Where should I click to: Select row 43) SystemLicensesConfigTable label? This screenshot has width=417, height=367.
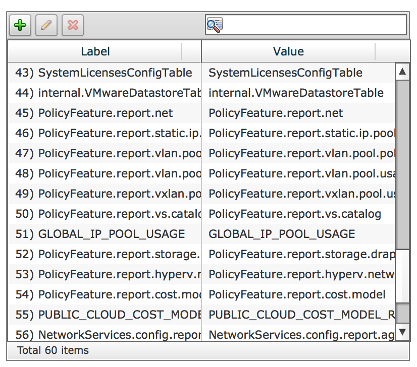click(104, 73)
